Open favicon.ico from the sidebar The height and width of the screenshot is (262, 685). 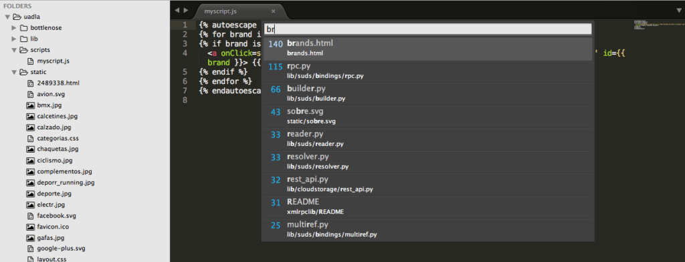pyautogui.click(x=53, y=227)
